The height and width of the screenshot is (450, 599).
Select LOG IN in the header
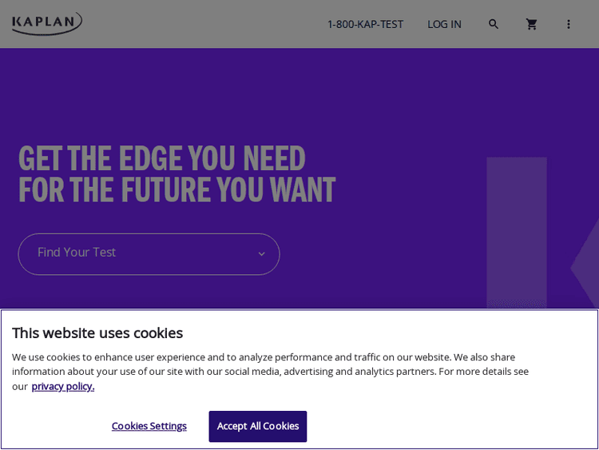click(444, 24)
